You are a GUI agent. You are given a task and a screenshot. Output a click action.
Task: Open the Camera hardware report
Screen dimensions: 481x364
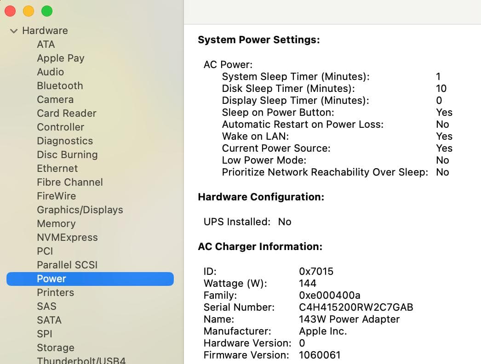[55, 99]
